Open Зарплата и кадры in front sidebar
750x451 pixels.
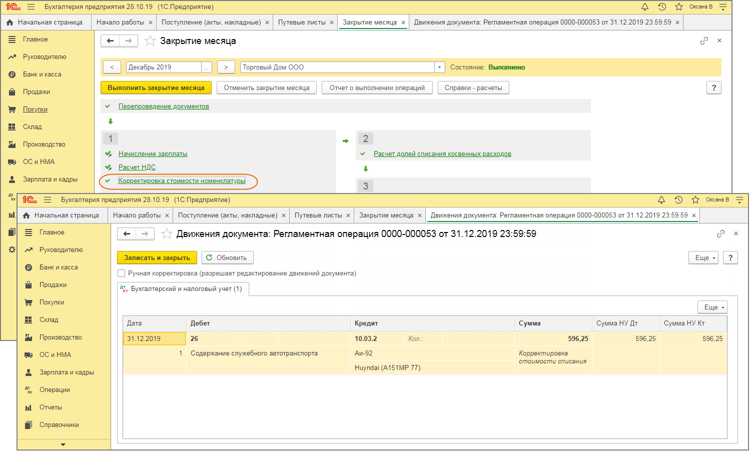[67, 372]
